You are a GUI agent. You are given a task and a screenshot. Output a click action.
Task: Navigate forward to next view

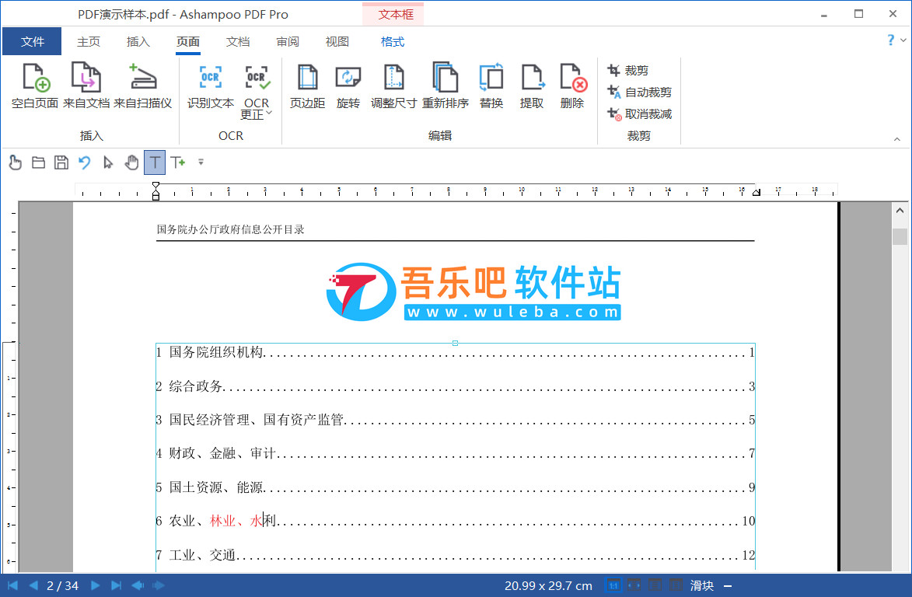click(x=158, y=585)
